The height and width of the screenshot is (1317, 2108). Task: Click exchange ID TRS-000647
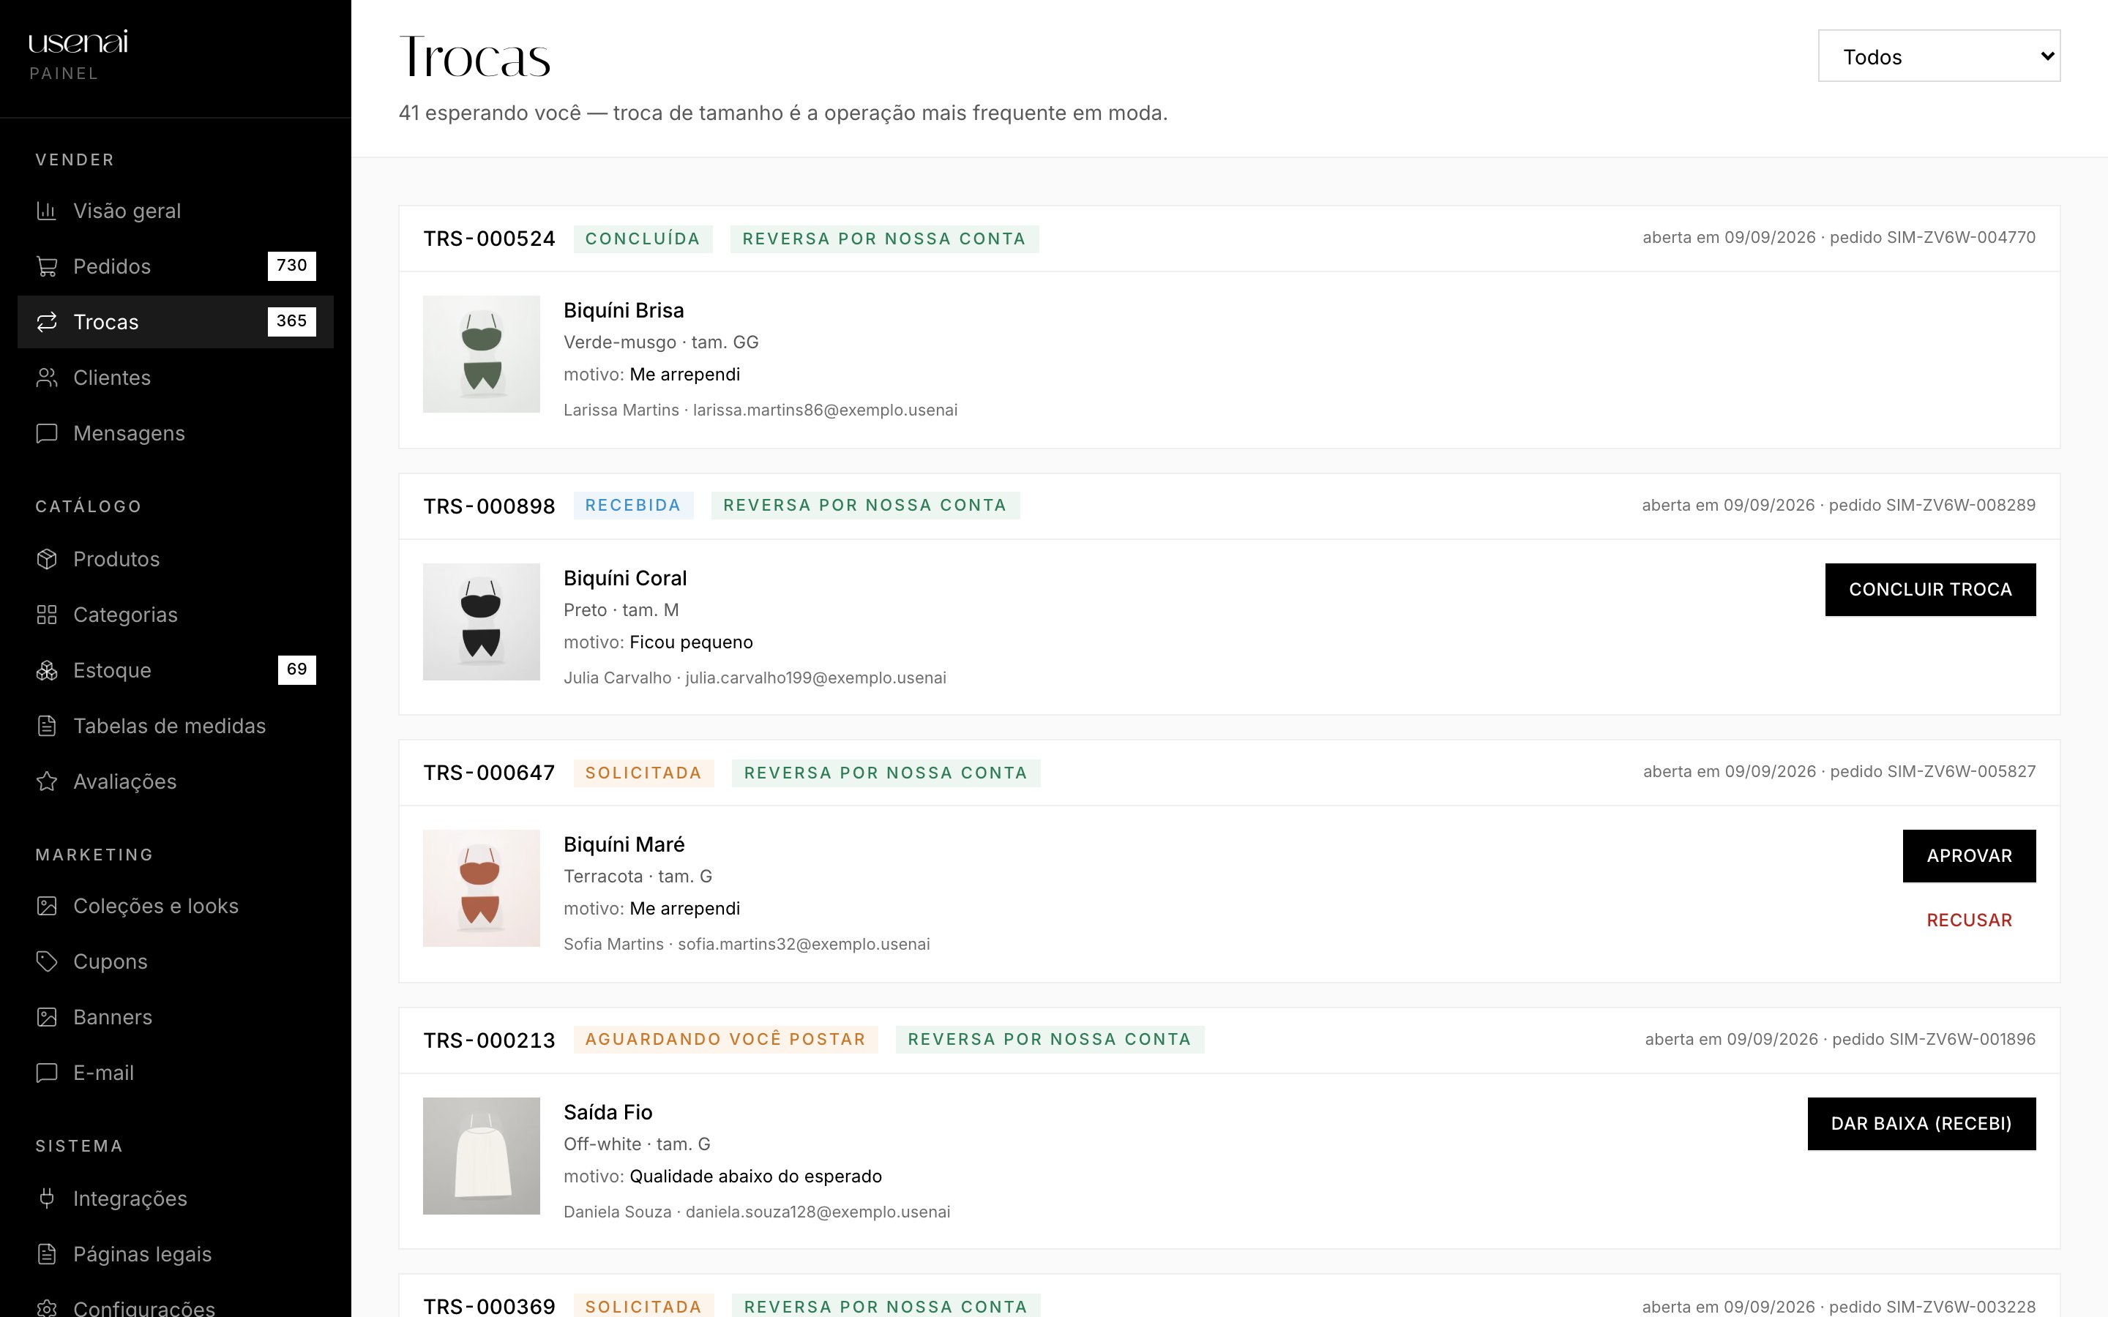click(x=489, y=773)
